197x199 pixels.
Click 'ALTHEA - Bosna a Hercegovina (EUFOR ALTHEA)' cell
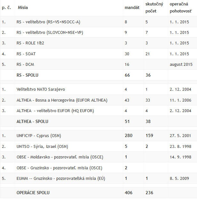coord(62,100)
